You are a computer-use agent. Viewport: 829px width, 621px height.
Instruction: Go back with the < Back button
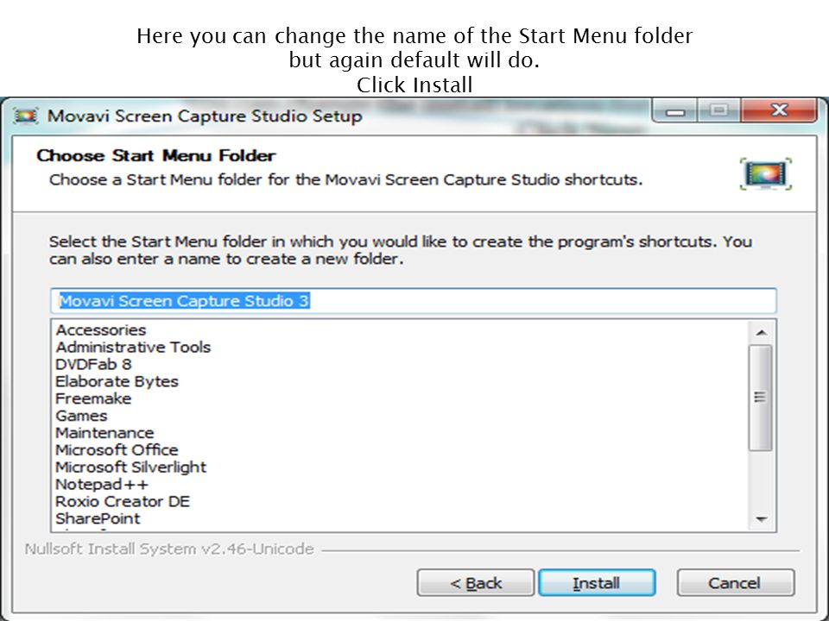pyautogui.click(x=475, y=583)
